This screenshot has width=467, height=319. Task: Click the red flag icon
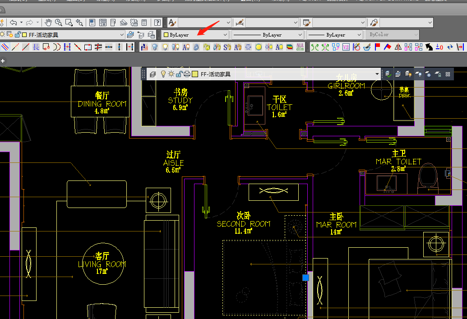click(x=377, y=47)
